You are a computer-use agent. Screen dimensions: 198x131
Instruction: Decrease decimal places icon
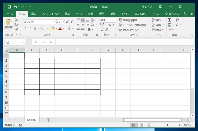[107, 30]
